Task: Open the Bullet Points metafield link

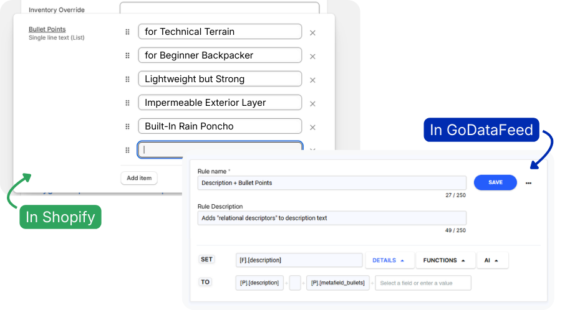Action: [x=47, y=29]
